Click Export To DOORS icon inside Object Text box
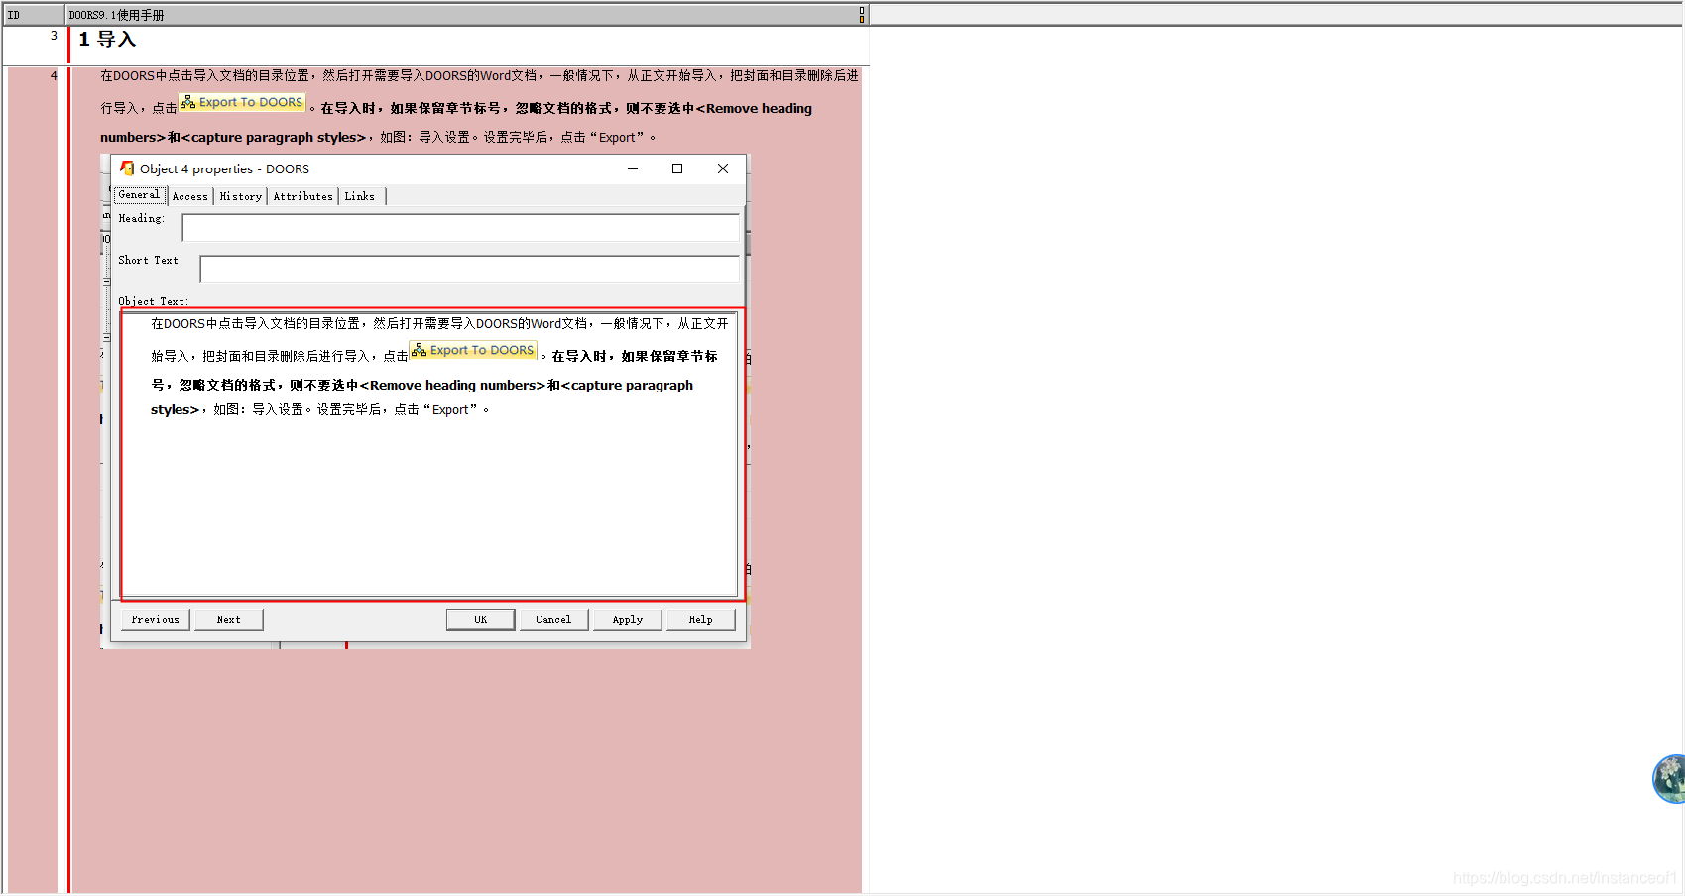The image size is (1685, 896). click(420, 350)
